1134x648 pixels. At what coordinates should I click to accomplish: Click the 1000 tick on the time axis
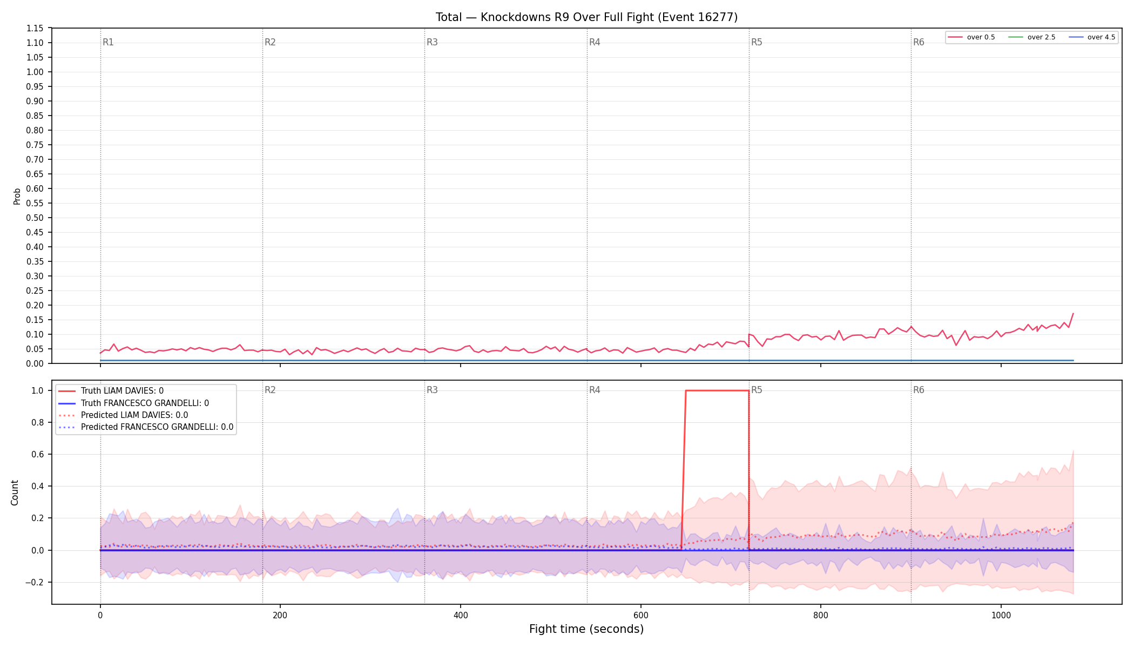point(1001,615)
